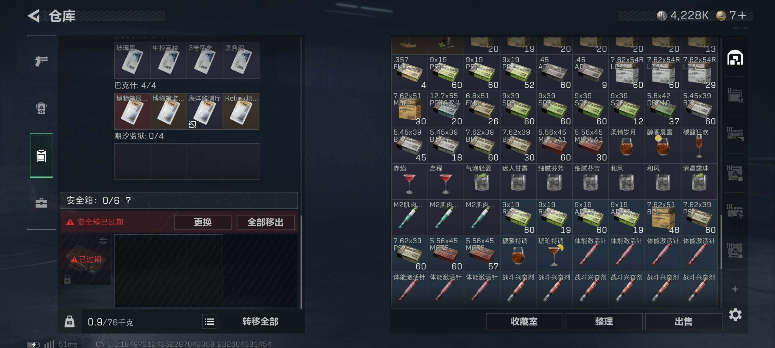Click the inventory scrollbar on the right side

tap(721, 242)
